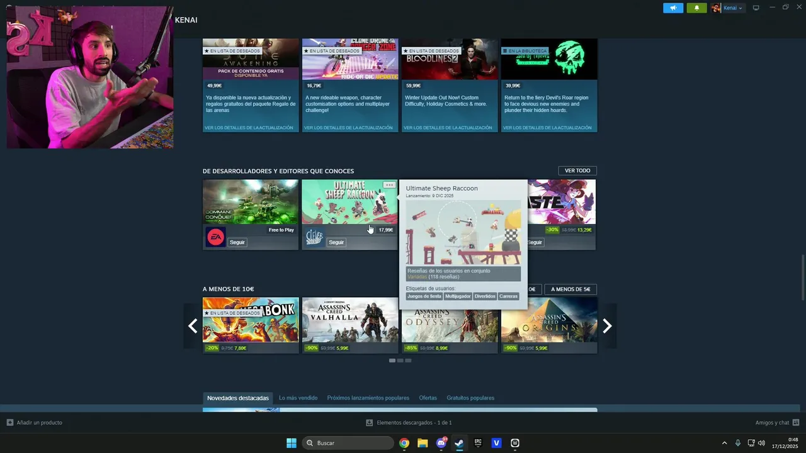Screen dimensions: 806x453
Task: Switch to Próximos lanzamientos populares tab
Action: tap(368, 398)
